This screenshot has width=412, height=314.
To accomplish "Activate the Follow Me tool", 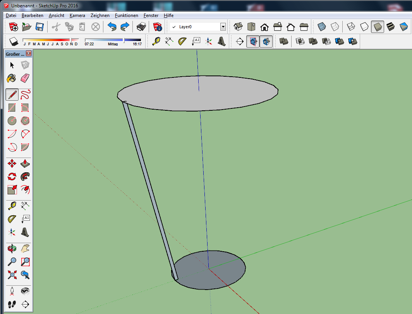I will 25,177.
